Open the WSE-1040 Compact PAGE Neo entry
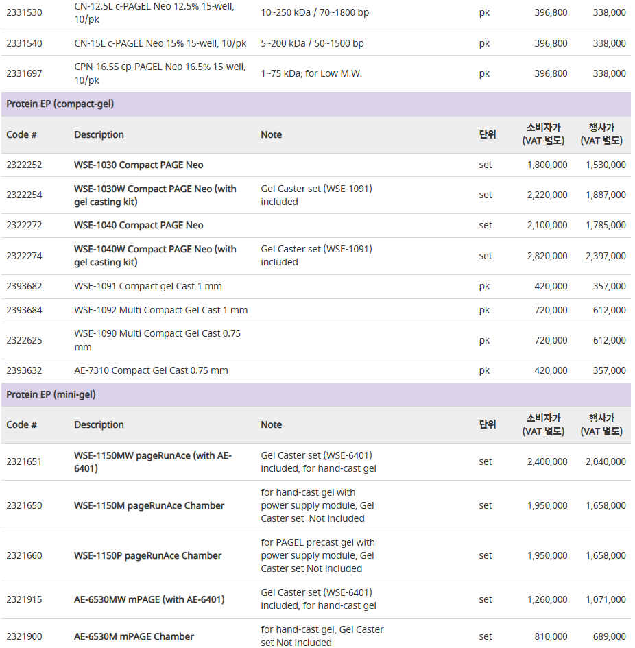The width and height of the screenshot is (635, 648). click(139, 225)
